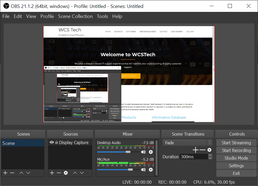Click the LIVE: 00:00:00 status text
This screenshot has width=258, height=186.
(x=137, y=182)
